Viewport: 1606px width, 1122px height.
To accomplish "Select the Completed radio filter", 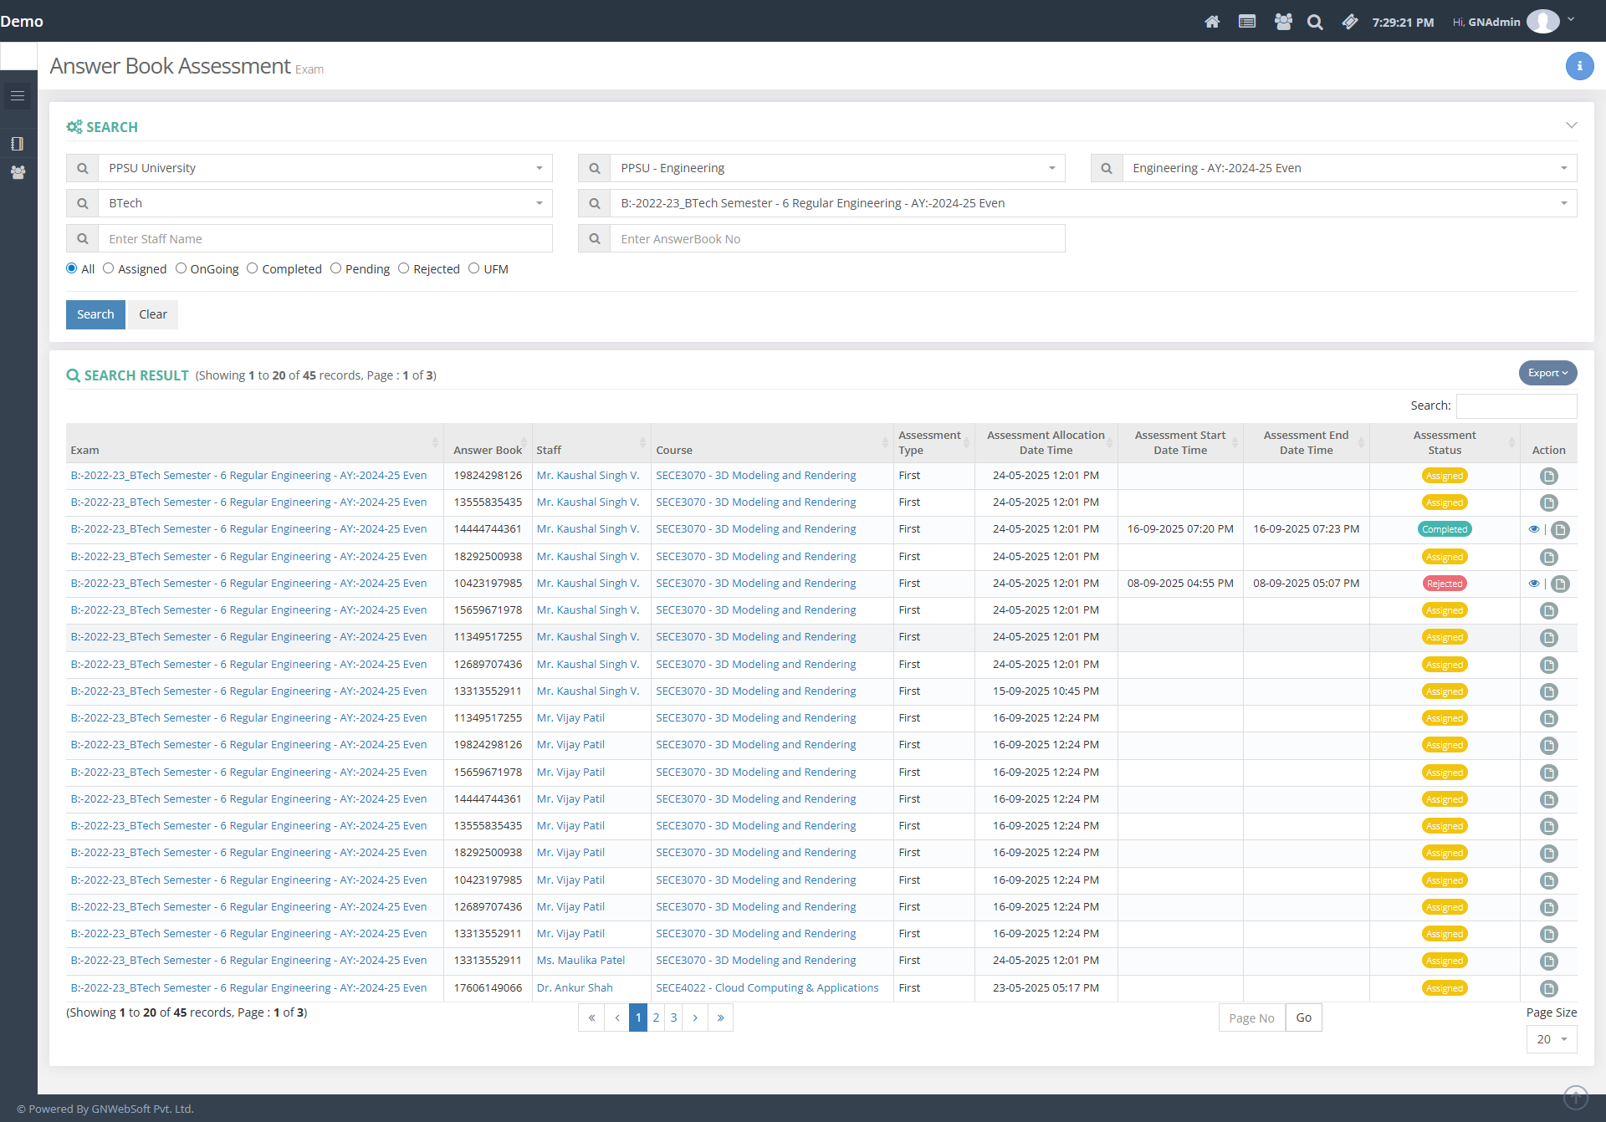I will pos(253,268).
